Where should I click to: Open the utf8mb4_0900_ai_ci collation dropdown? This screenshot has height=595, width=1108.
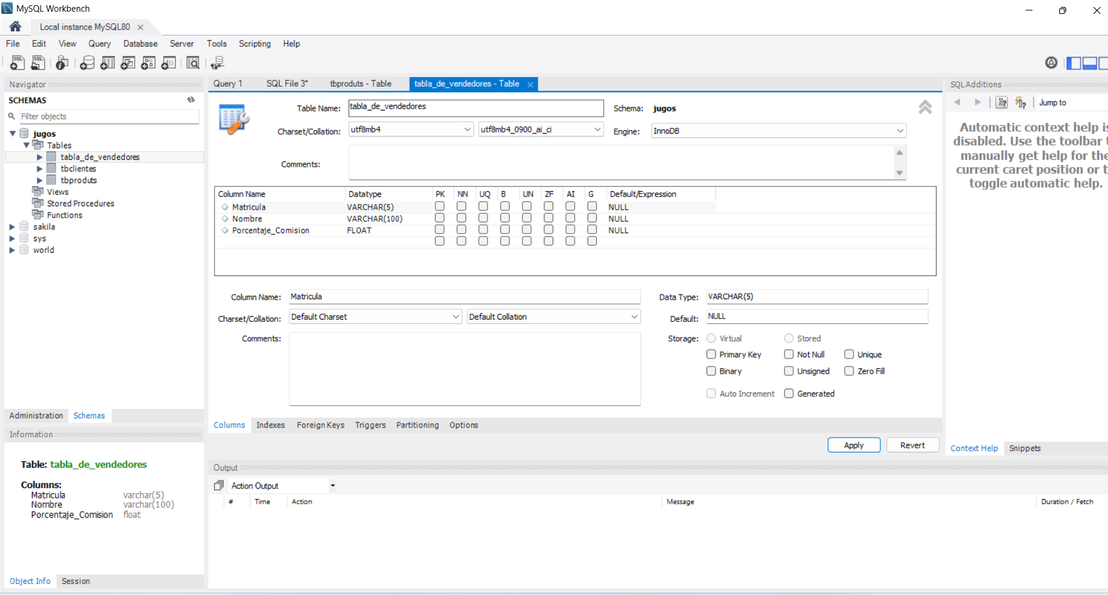541,130
